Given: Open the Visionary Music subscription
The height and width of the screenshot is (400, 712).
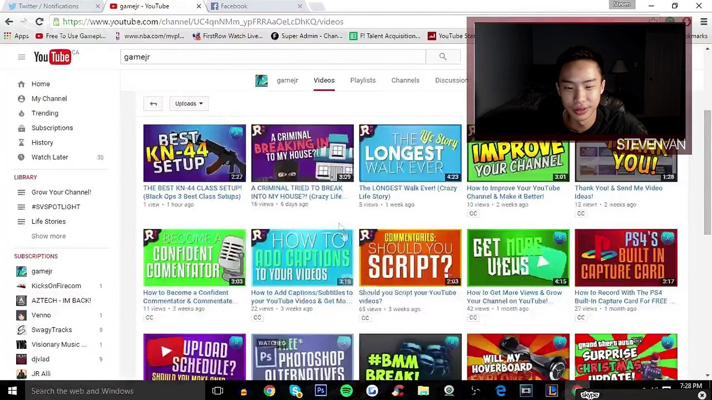Looking at the screenshot, I should pos(59,344).
